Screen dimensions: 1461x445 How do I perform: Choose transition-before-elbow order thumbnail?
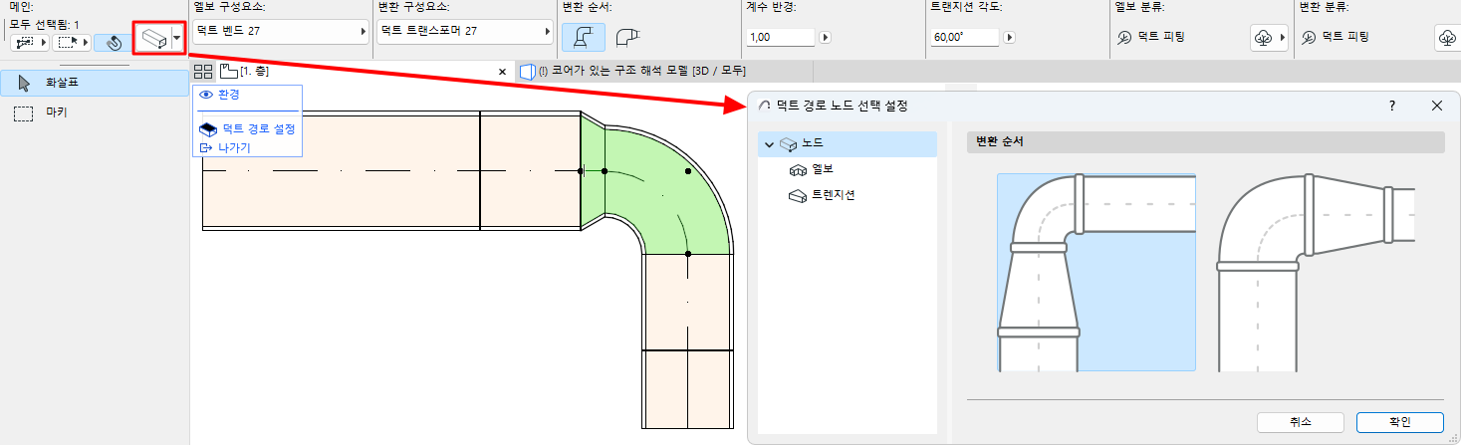coord(1096,272)
